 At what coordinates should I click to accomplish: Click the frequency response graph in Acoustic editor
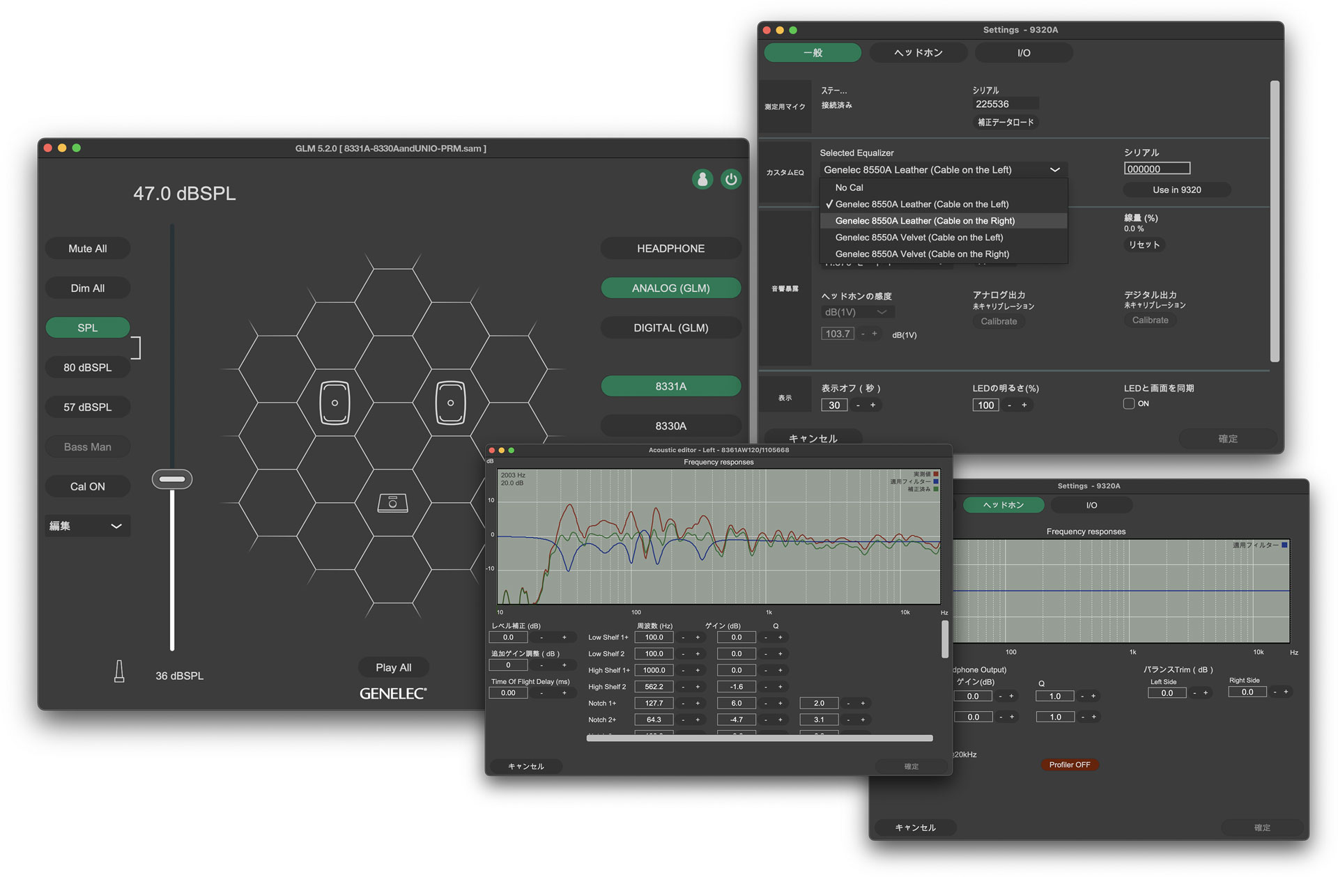tap(718, 536)
